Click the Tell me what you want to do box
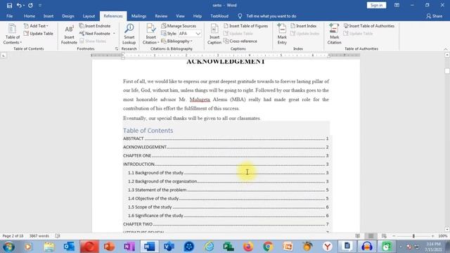Viewport: 450px width, 253px height. pyautogui.click(x=271, y=16)
